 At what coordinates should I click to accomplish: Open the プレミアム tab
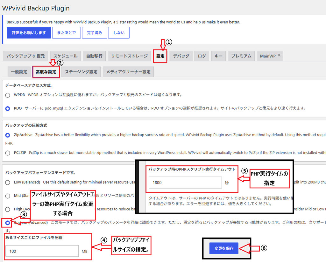[x=241, y=56]
